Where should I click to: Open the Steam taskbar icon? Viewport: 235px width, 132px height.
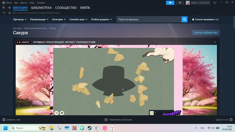(x=90, y=128)
